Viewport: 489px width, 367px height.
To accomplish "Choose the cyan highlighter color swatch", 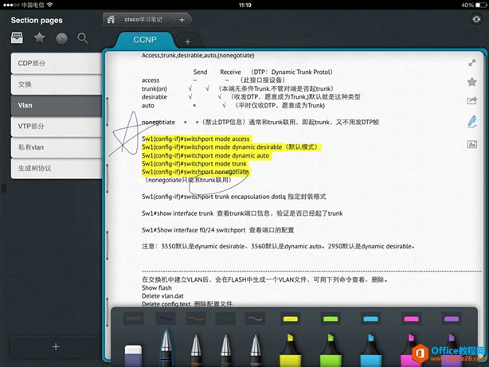I will pos(371,318).
